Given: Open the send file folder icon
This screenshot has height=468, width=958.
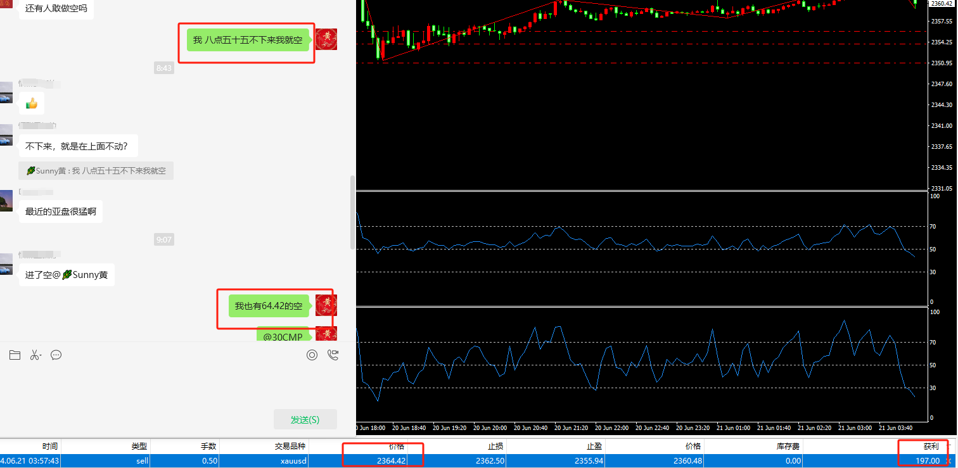Looking at the screenshot, I should pyautogui.click(x=15, y=355).
